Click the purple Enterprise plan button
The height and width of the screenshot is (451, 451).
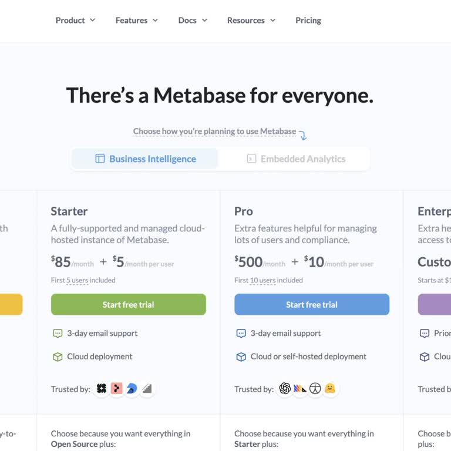click(435, 305)
